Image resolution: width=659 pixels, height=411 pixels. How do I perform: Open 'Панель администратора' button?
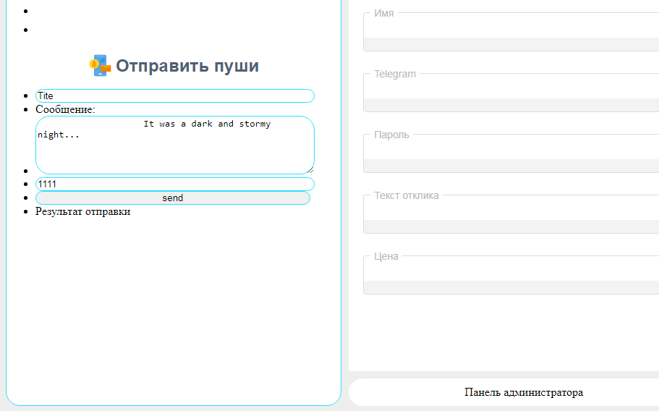523,392
